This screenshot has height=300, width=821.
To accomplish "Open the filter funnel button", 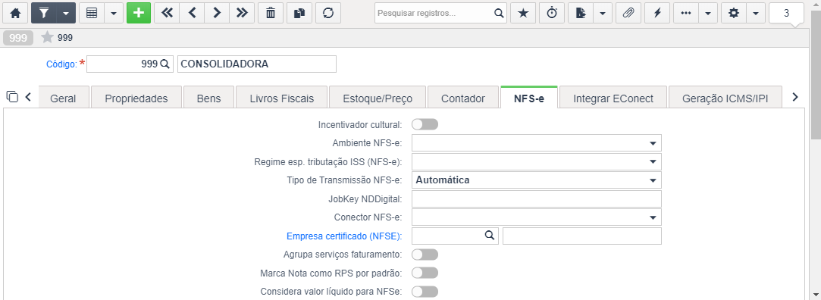I will [x=43, y=13].
